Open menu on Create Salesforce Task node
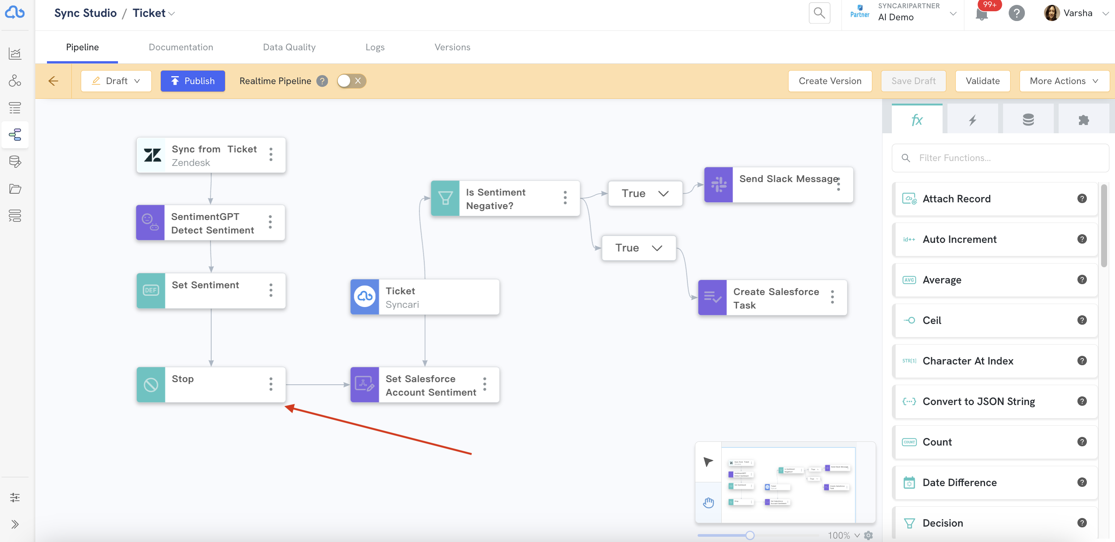 pyautogui.click(x=832, y=297)
